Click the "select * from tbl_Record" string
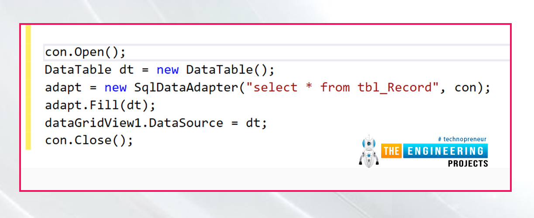 [x=339, y=88]
